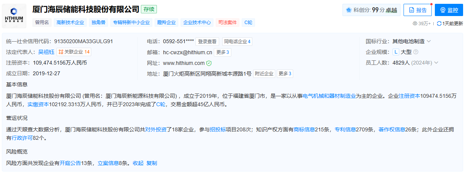Click registered capital 109,474.5156万人民币 value

click(x=60, y=63)
